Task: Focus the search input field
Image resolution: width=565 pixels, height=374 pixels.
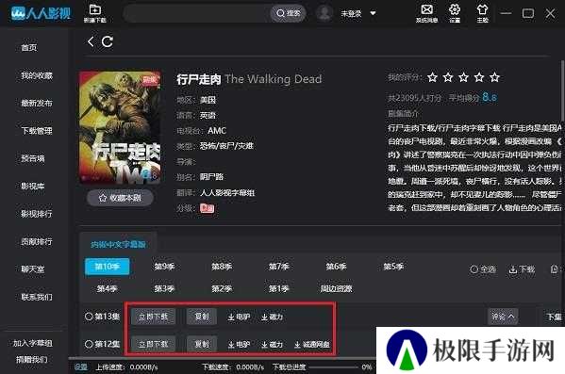Action: pos(196,14)
